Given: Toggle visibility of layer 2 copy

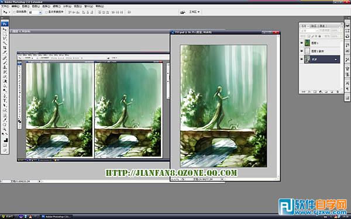Looking at the screenshot, I should pos(302,51).
